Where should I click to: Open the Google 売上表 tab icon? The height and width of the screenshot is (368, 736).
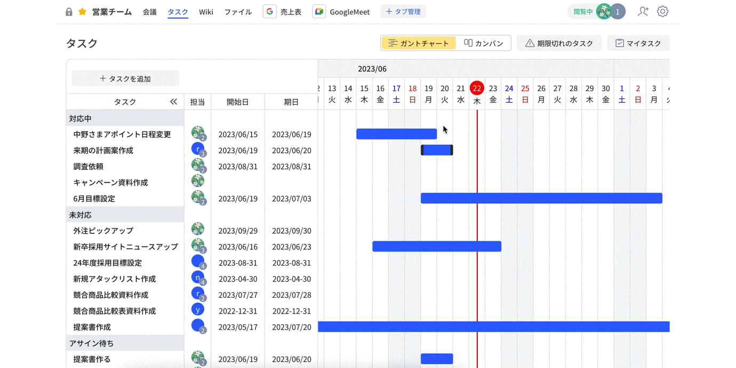(x=270, y=12)
